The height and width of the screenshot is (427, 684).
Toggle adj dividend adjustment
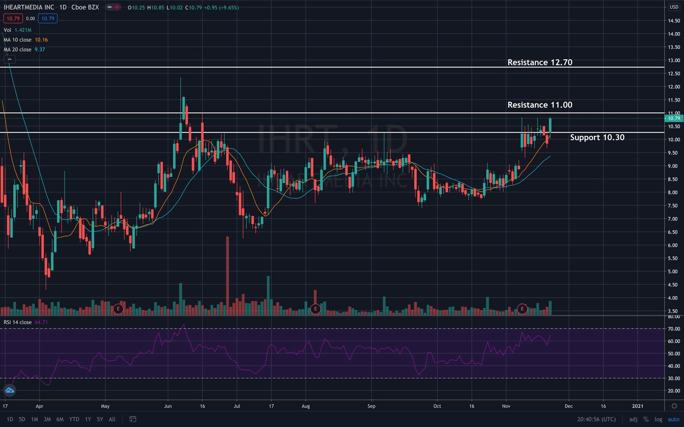(x=633, y=419)
